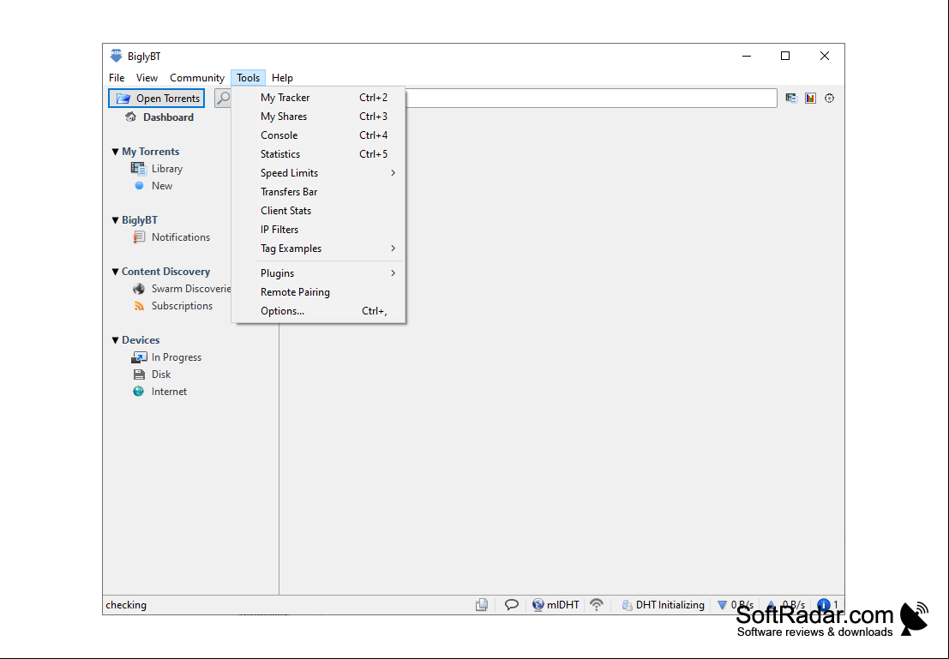The height and width of the screenshot is (659, 949).
Task: Click the wireless signal status icon
Action: (x=597, y=604)
